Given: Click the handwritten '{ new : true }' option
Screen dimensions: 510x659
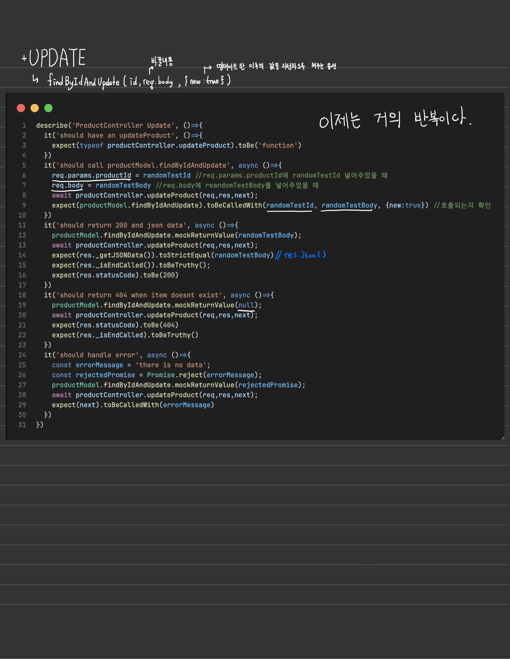Looking at the screenshot, I should tap(205, 81).
